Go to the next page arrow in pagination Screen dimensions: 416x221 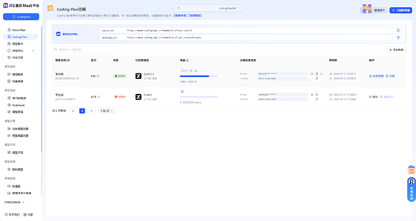pyautogui.click(x=91, y=111)
